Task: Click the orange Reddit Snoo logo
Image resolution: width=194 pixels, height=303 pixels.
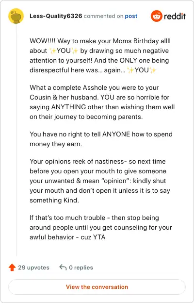Action: click(x=157, y=16)
